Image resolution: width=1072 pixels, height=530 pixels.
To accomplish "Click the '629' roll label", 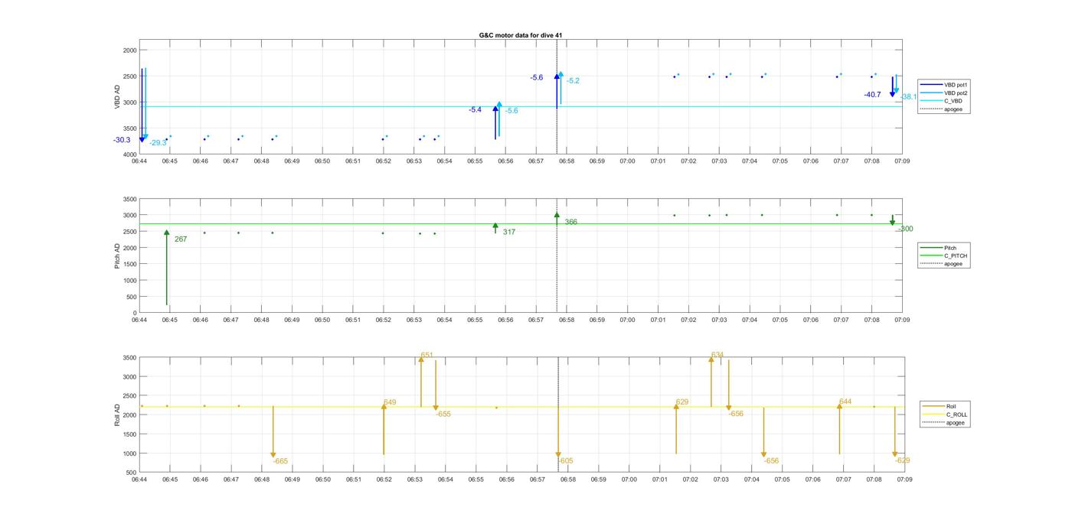I will pos(682,402).
